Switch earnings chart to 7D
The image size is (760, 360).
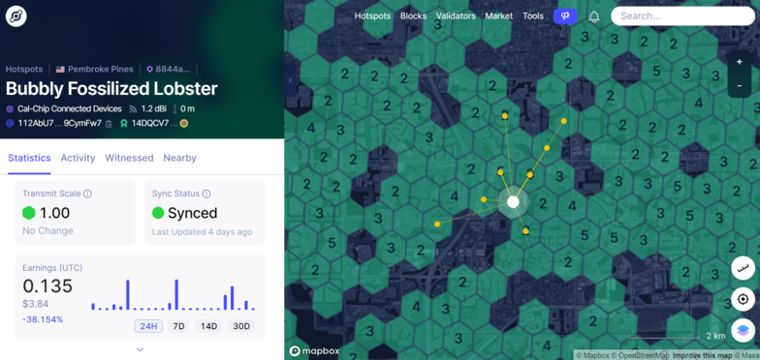178,326
